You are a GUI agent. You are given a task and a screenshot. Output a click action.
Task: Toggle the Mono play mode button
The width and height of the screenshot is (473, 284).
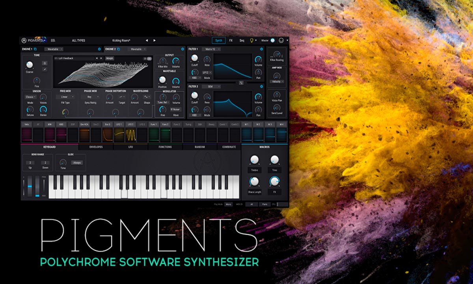click(x=228, y=204)
